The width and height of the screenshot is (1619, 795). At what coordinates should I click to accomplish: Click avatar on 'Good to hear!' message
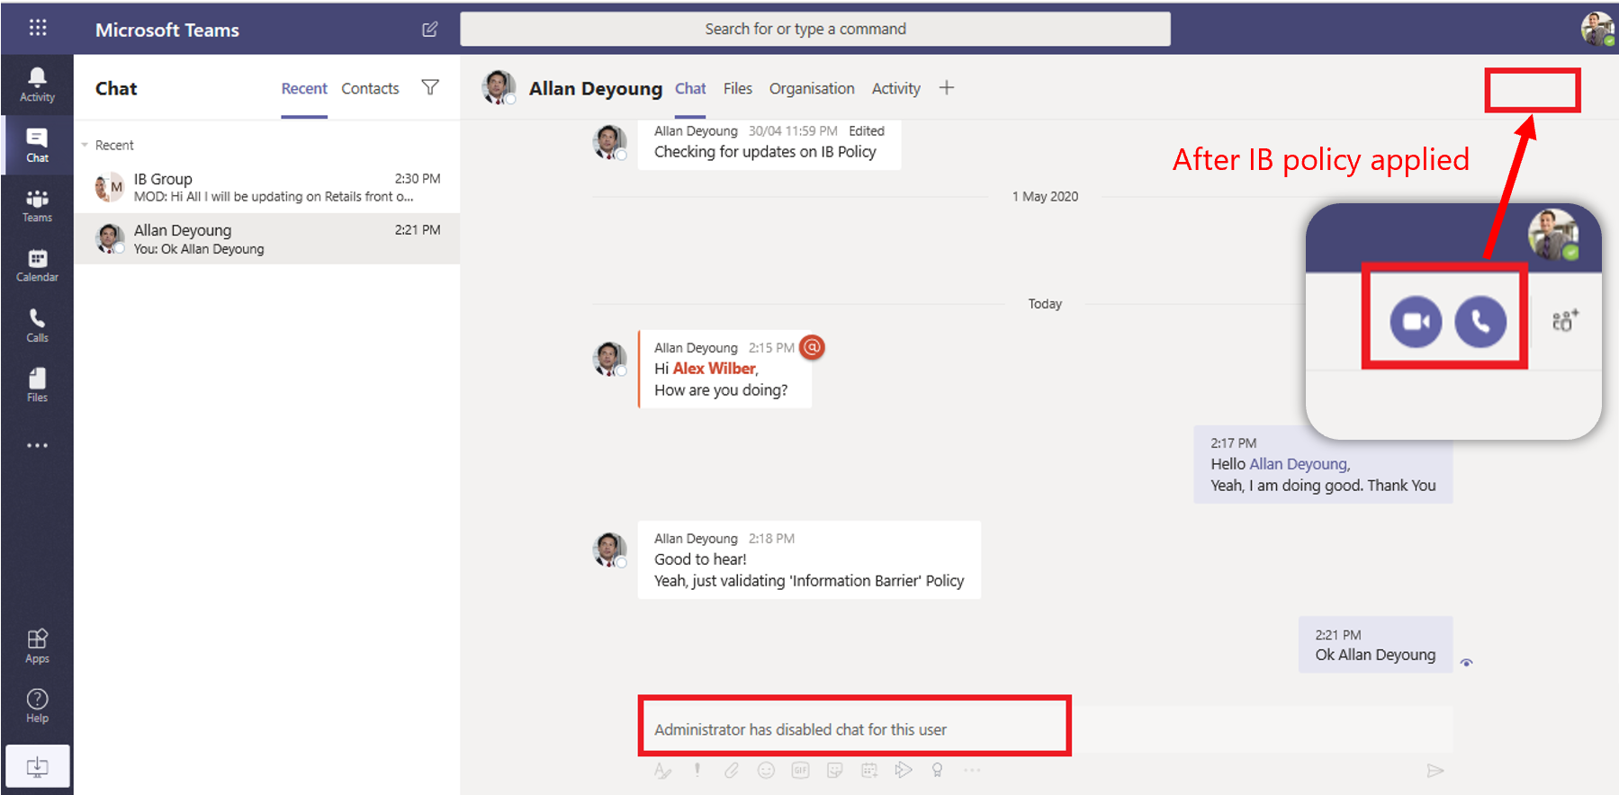coord(609,549)
